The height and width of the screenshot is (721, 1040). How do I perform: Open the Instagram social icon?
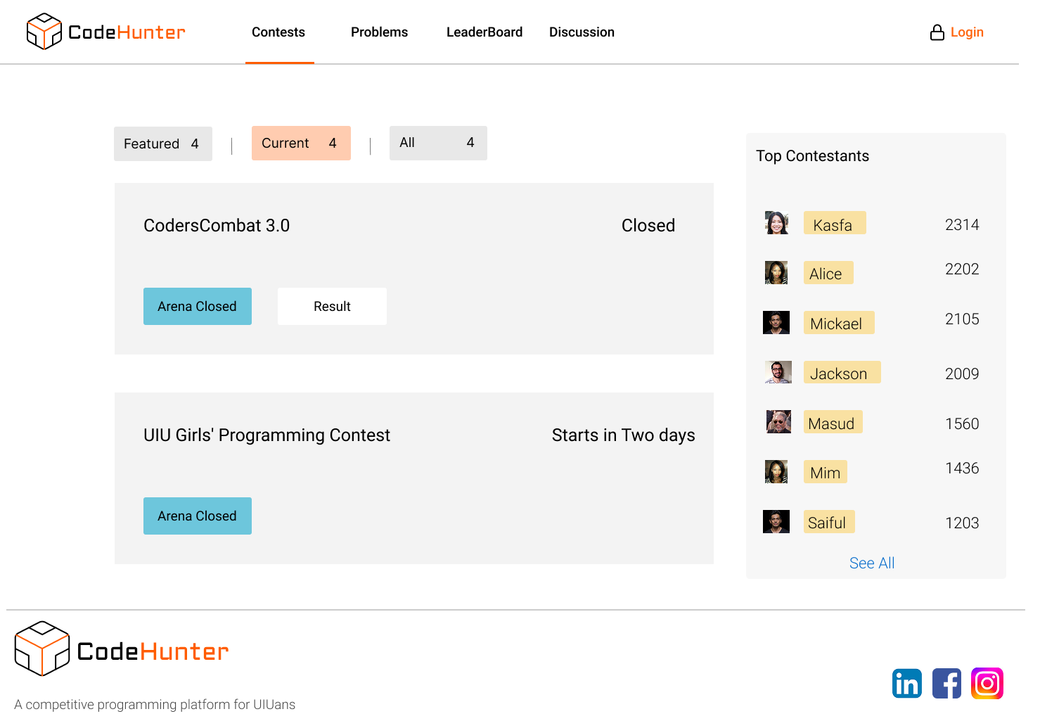coord(987,683)
